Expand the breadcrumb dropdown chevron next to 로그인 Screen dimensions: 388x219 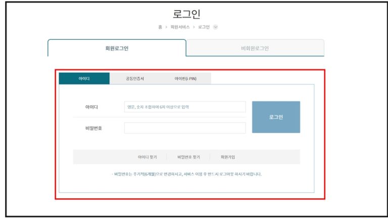tap(216, 27)
